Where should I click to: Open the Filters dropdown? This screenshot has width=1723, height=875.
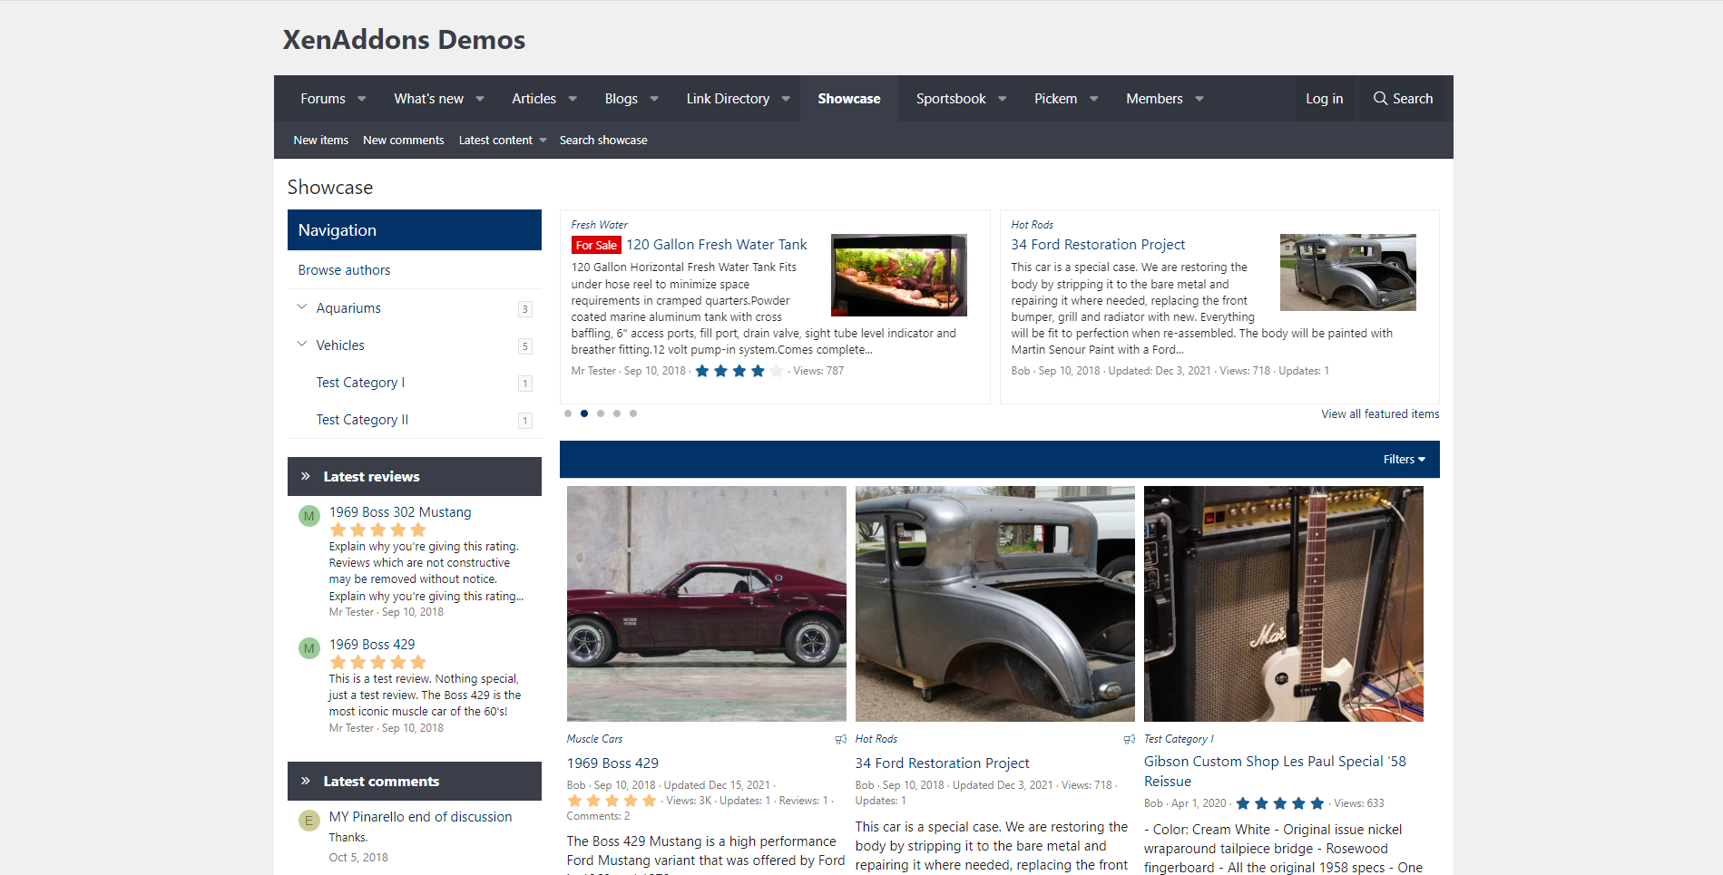tap(1404, 460)
